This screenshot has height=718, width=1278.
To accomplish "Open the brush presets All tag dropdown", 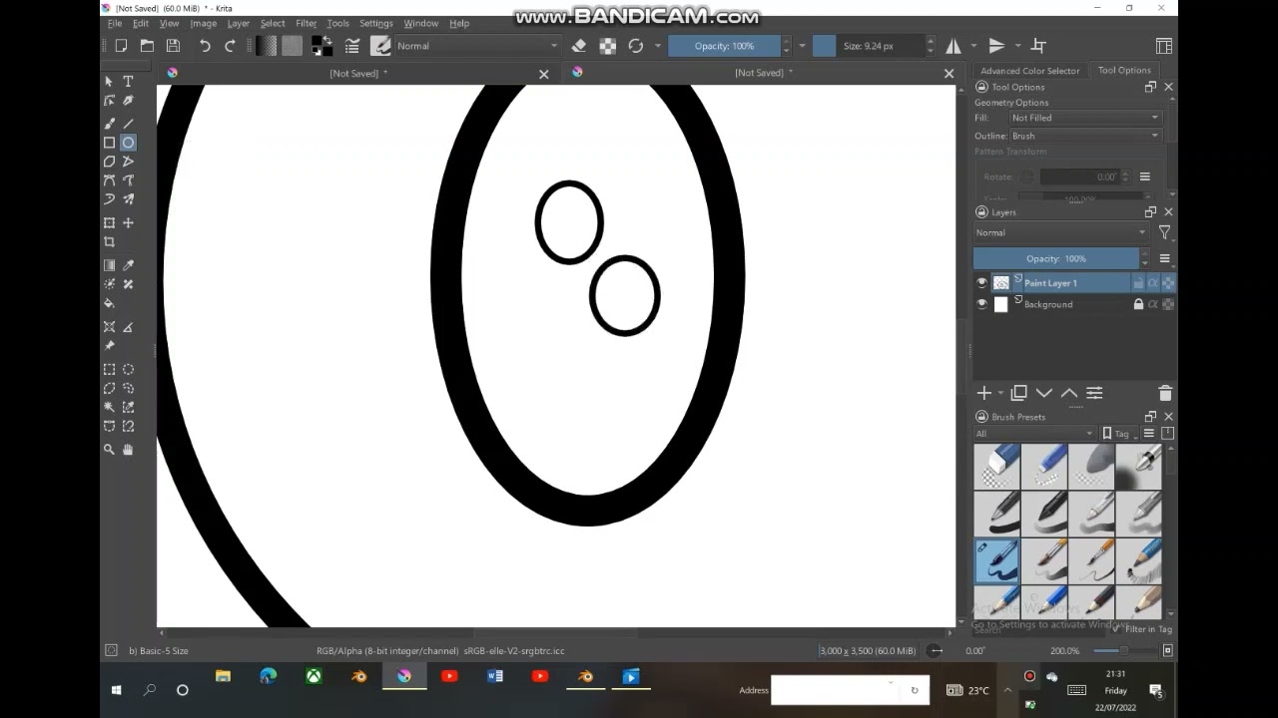I will pos(1034,434).
